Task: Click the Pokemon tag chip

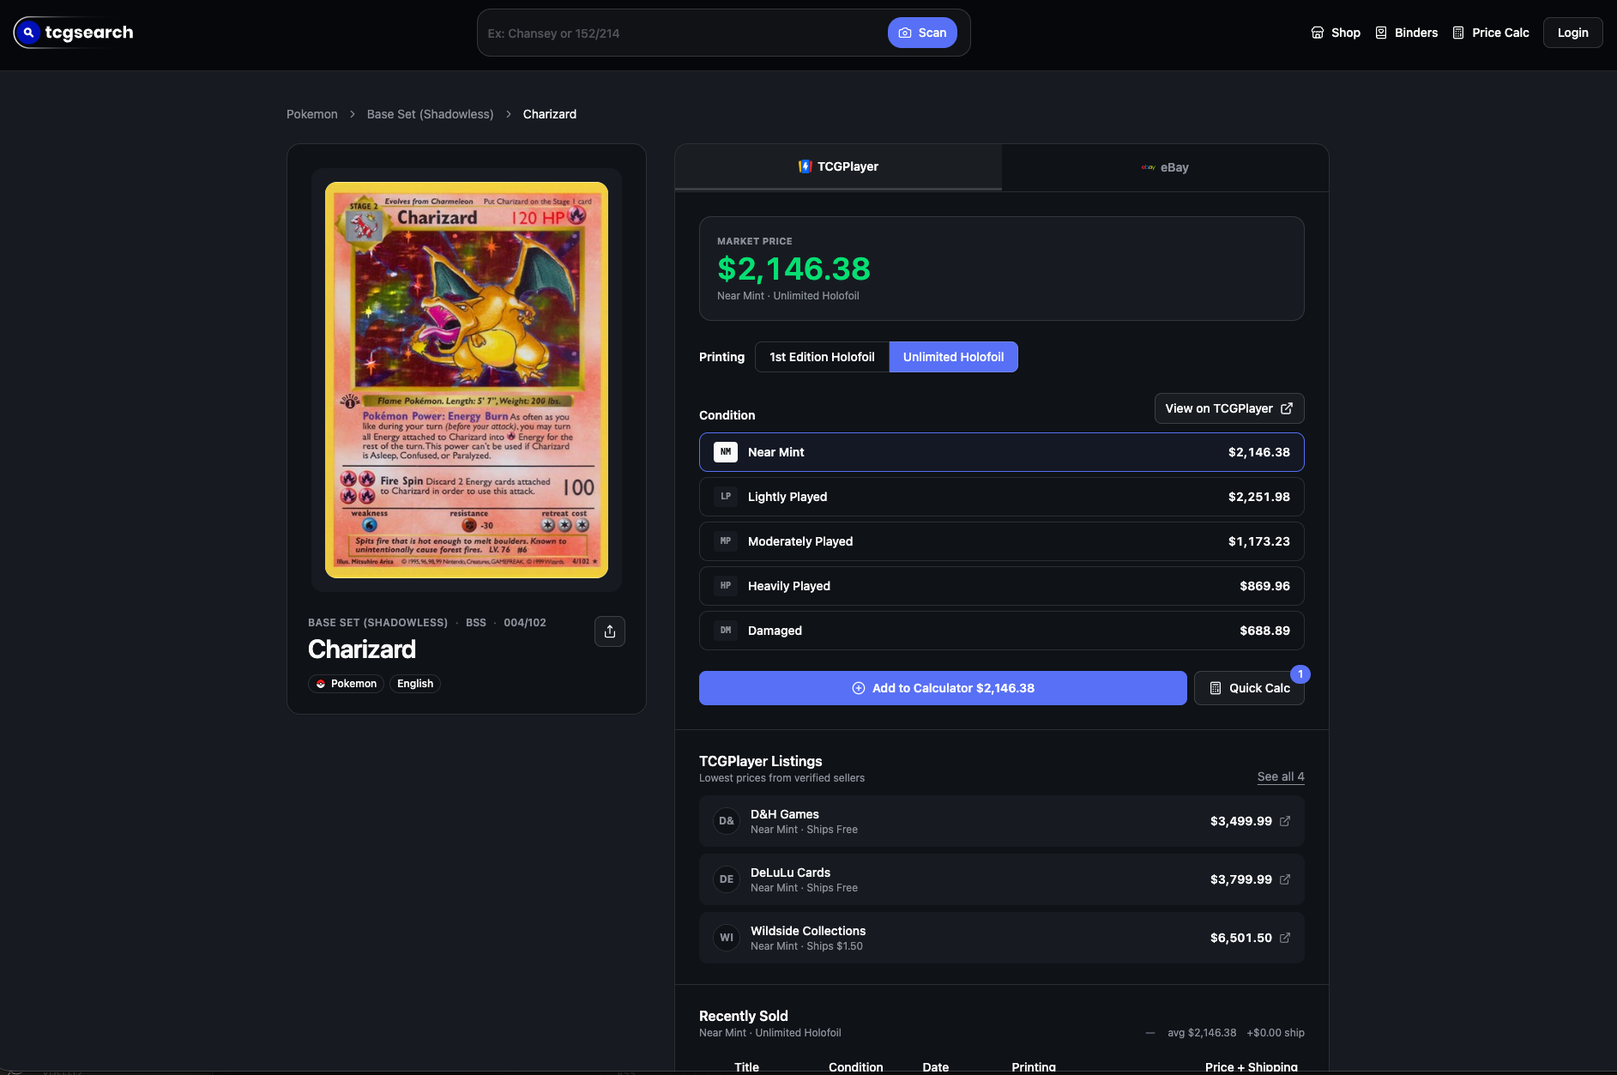Action: 347,684
